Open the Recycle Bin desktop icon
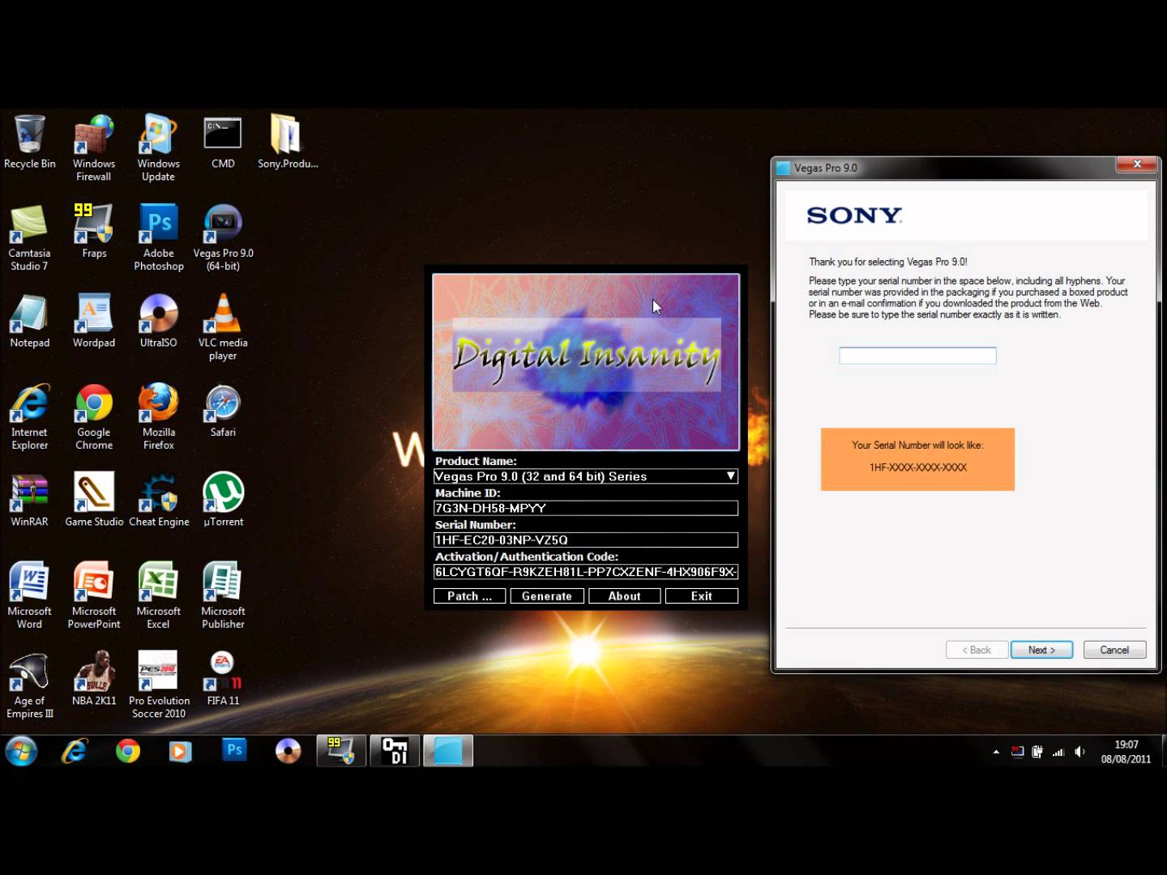Viewport: 1167px width, 875px height. tap(30, 143)
